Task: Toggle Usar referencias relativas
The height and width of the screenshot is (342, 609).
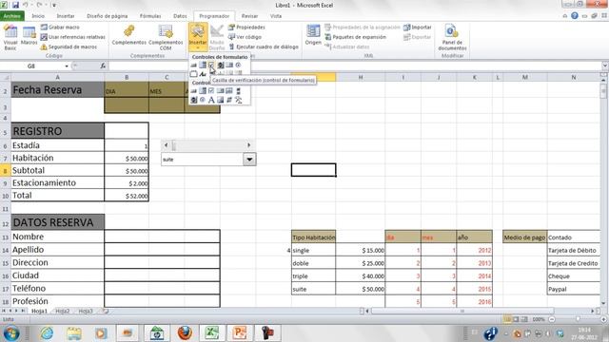Action: (73, 37)
